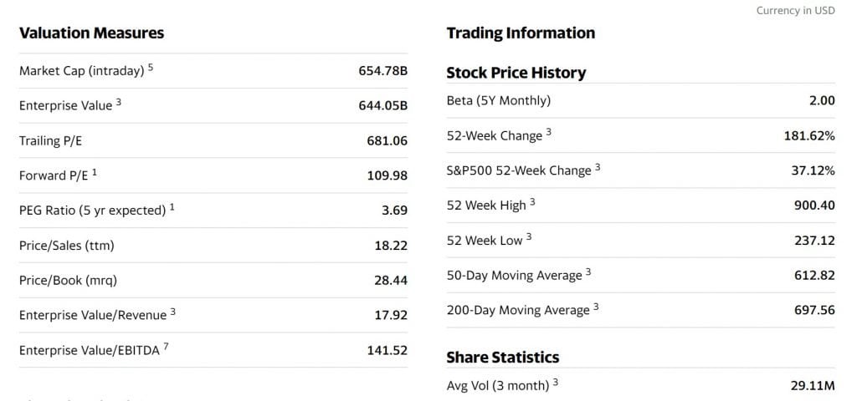
Task: Click the 50-Day Moving Average label
Action: click(x=515, y=276)
